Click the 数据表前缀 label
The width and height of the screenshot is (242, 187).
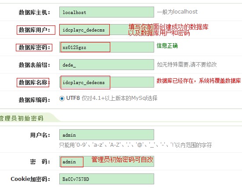34,65
